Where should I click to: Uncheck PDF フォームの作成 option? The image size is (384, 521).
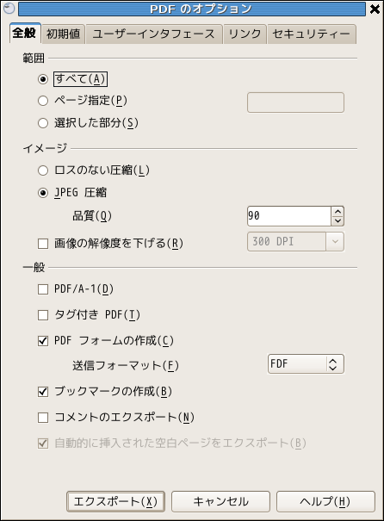(x=43, y=341)
